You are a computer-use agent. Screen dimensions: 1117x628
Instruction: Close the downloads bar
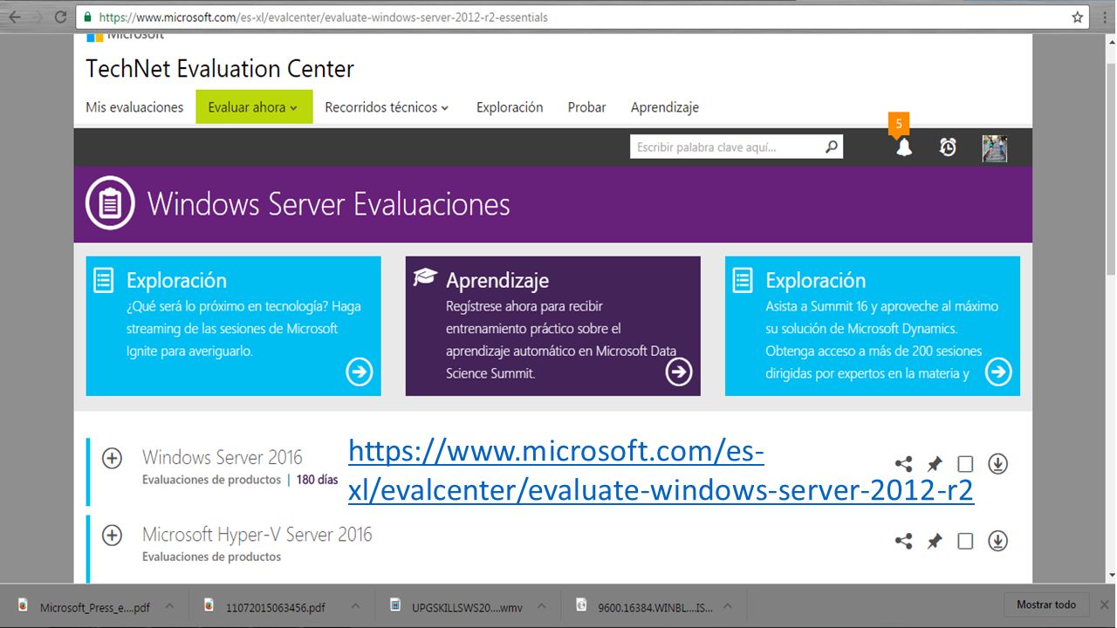[1103, 605]
